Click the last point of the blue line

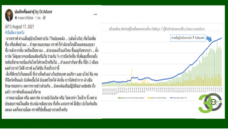tap(221, 38)
